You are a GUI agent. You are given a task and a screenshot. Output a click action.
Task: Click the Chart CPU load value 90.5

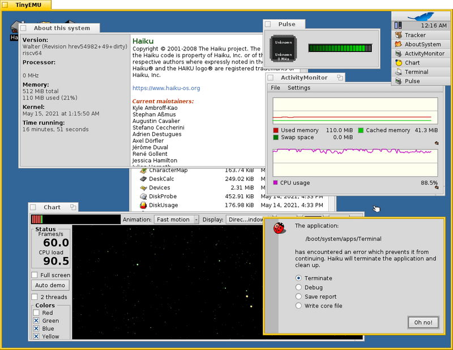pos(56,261)
